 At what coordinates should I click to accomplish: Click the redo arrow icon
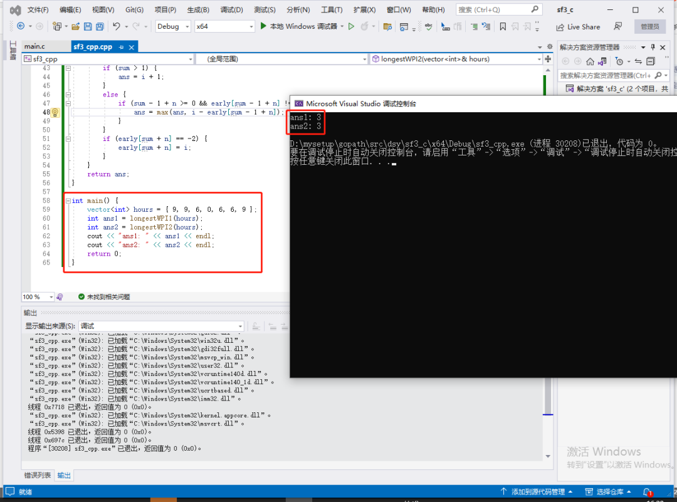[136, 26]
